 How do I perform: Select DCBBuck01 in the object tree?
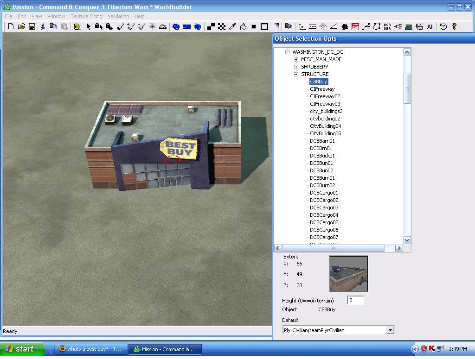pyautogui.click(x=322, y=156)
